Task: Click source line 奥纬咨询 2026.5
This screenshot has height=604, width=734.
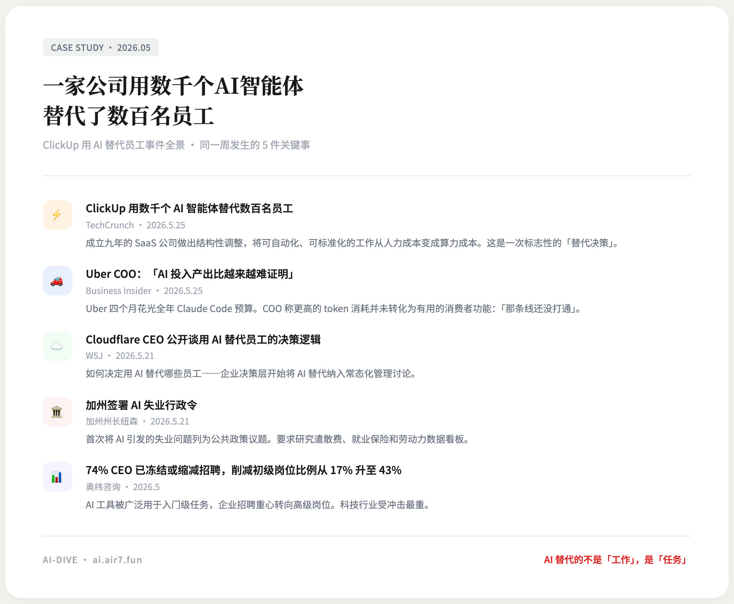Action: [123, 487]
